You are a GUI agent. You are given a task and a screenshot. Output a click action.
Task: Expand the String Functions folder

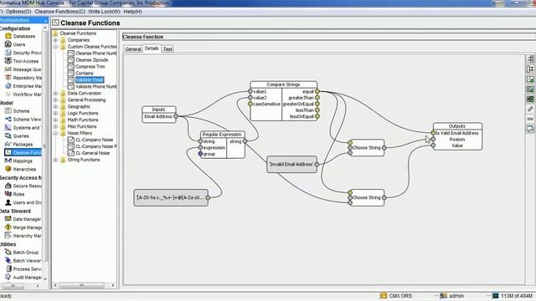(x=55, y=160)
